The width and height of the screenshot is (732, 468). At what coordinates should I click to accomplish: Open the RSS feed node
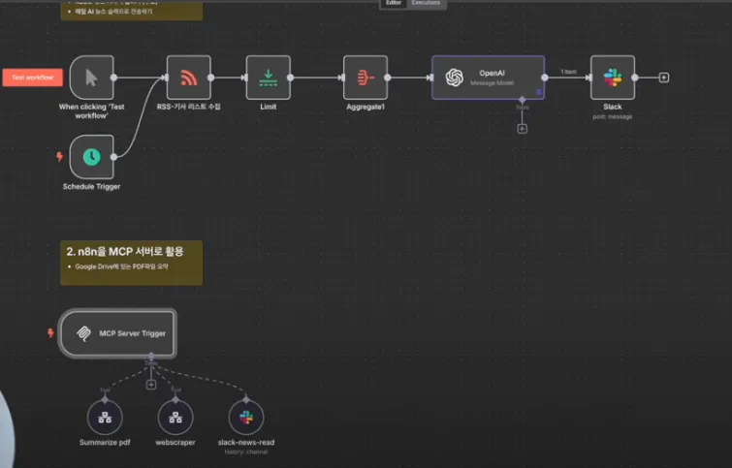pyautogui.click(x=189, y=78)
